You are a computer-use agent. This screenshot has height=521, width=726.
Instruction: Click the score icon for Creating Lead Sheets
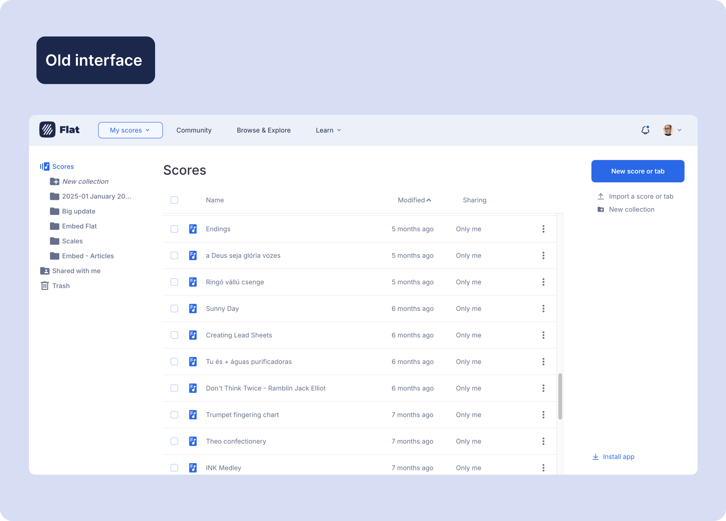pyautogui.click(x=193, y=335)
